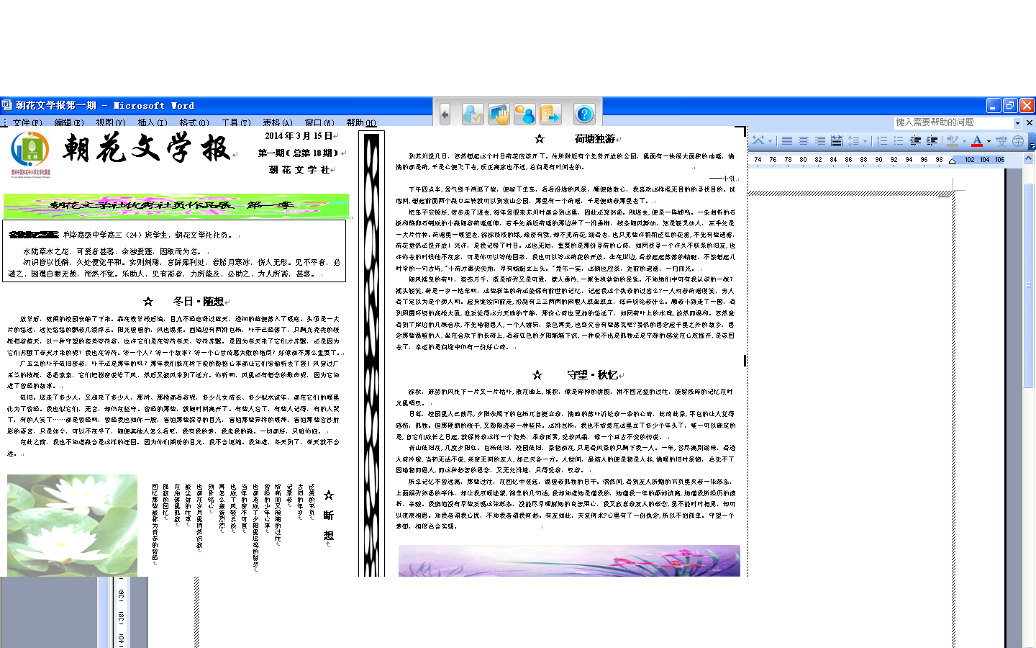Click the two people chat icon

(x=524, y=114)
